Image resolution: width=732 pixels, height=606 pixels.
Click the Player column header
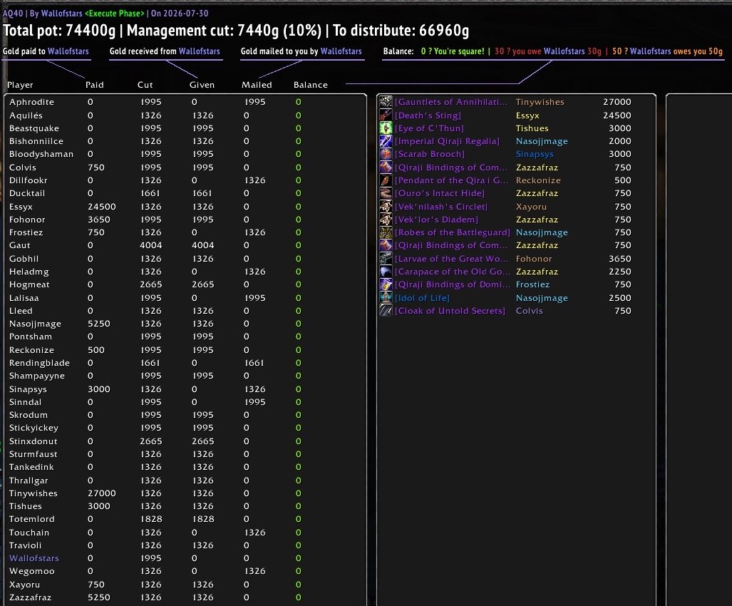(20, 85)
